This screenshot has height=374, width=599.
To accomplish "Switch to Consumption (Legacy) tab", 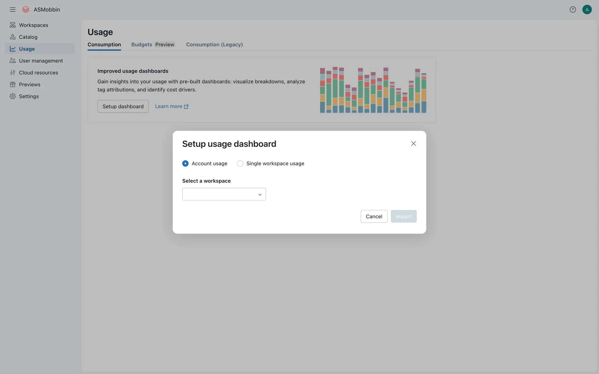I will tap(214, 45).
